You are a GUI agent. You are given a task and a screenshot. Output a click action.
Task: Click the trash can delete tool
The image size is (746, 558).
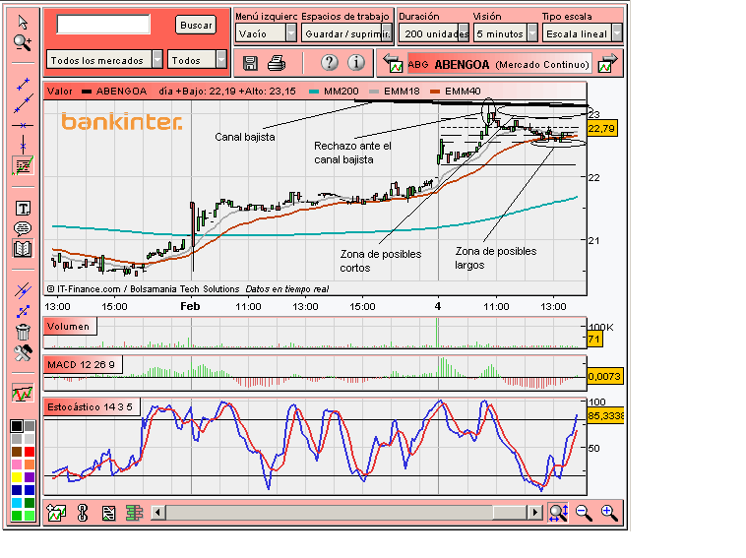pyautogui.click(x=23, y=332)
